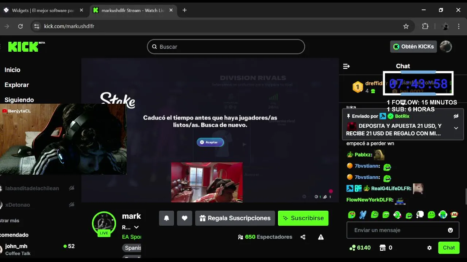Collapse the chat panel with the arrow icon
467x262 pixels.
click(347, 66)
